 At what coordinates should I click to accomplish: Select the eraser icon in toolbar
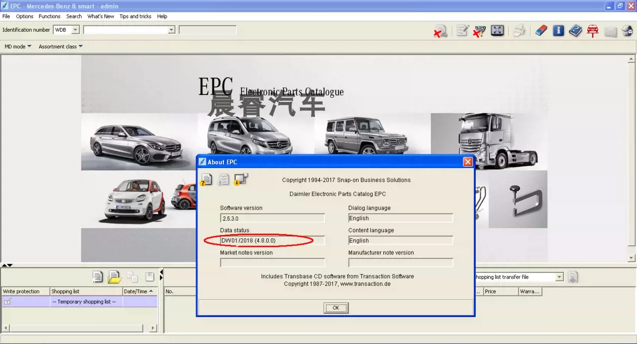541,31
